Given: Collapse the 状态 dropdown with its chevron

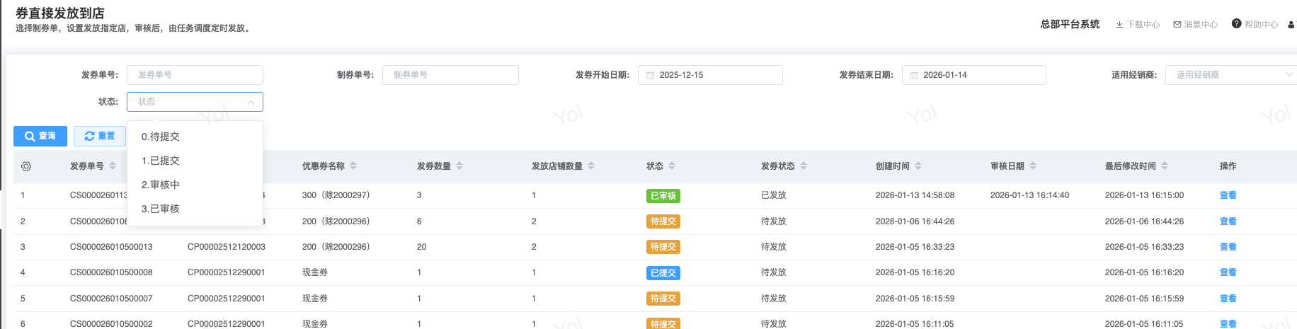Looking at the screenshot, I should click(x=251, y=103).
